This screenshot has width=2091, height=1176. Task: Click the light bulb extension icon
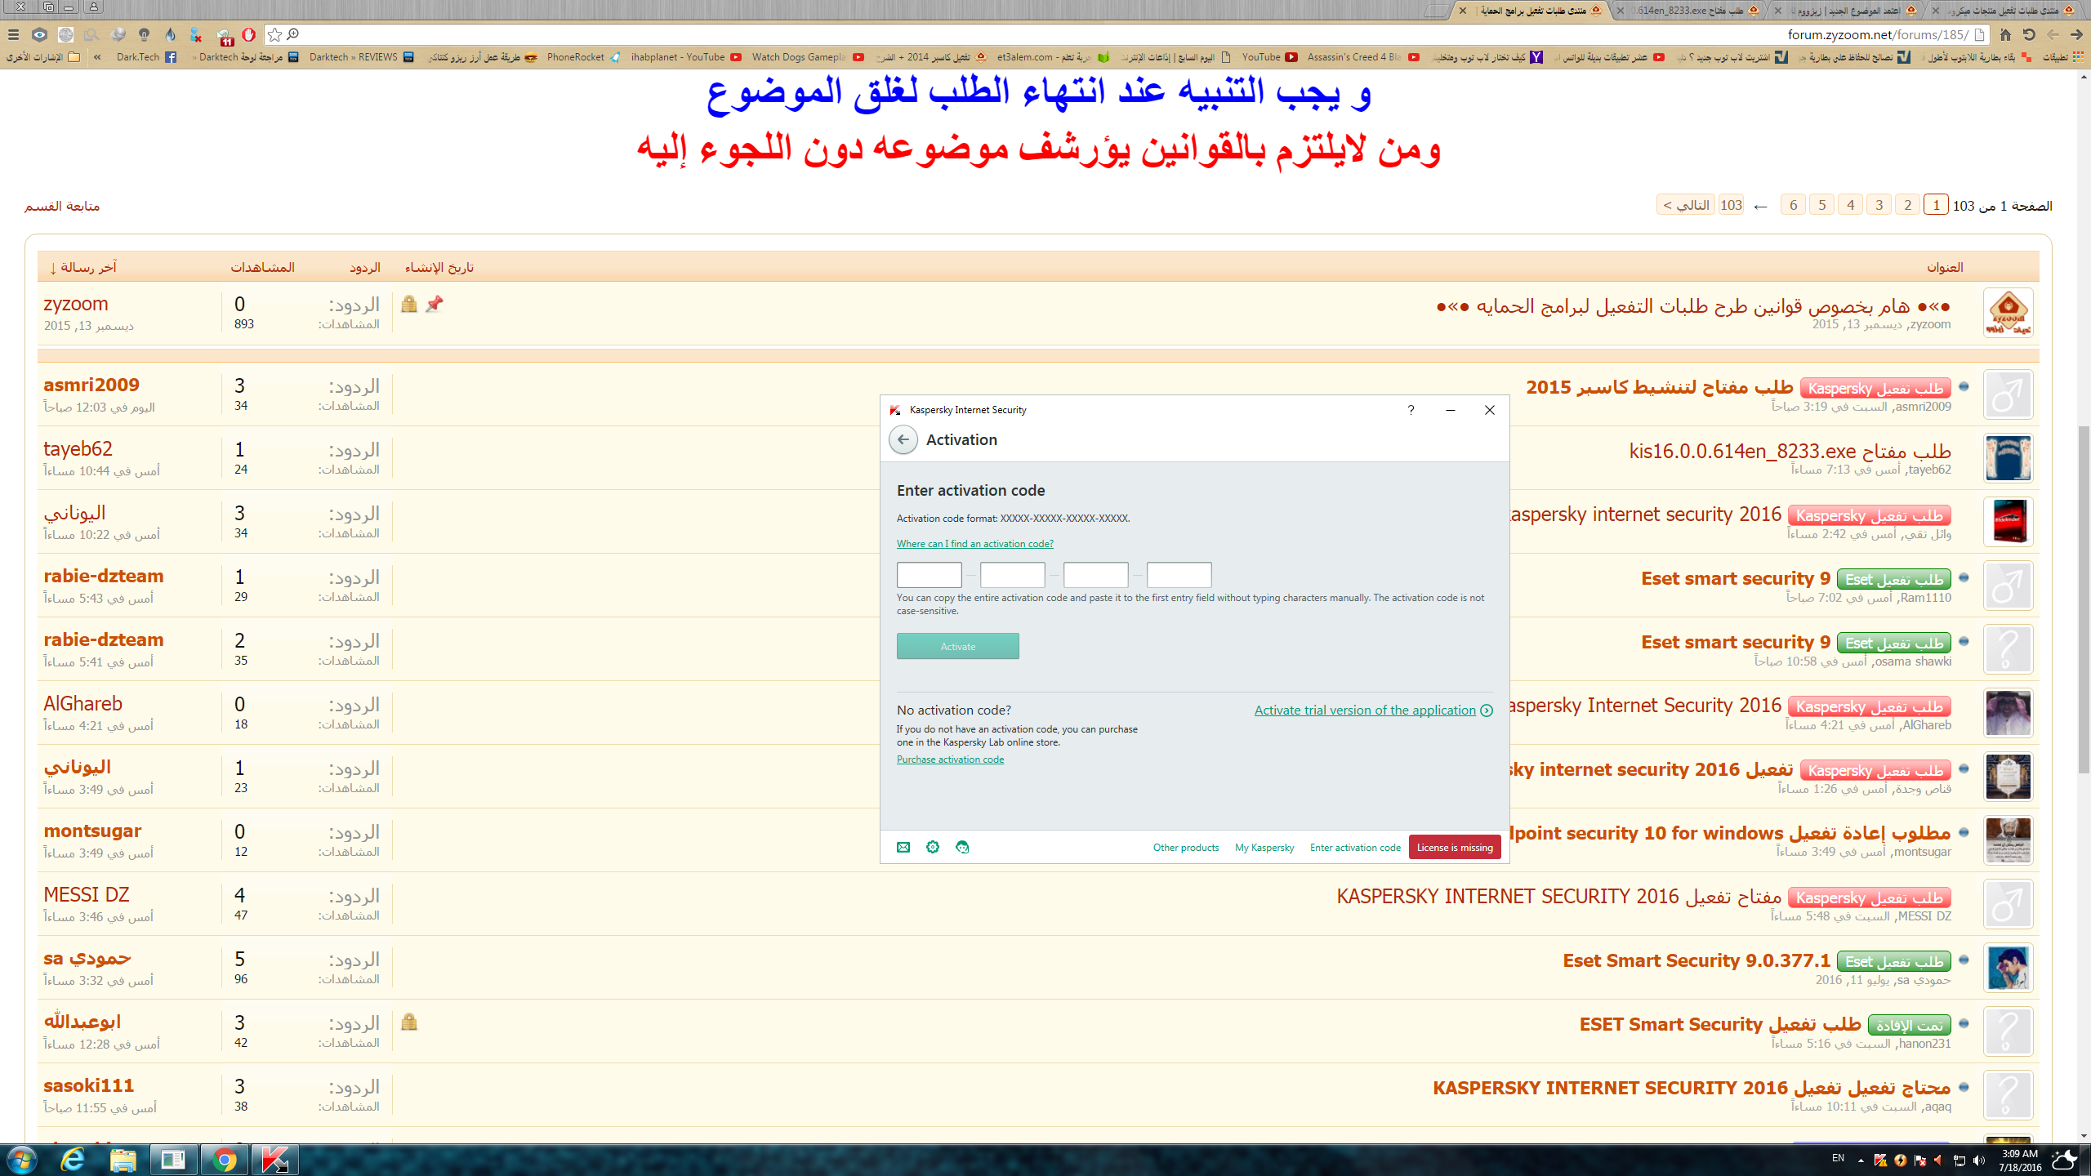(144, 34)
